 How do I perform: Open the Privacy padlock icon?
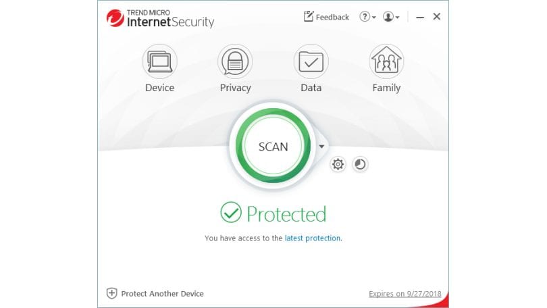click(235, 61)
